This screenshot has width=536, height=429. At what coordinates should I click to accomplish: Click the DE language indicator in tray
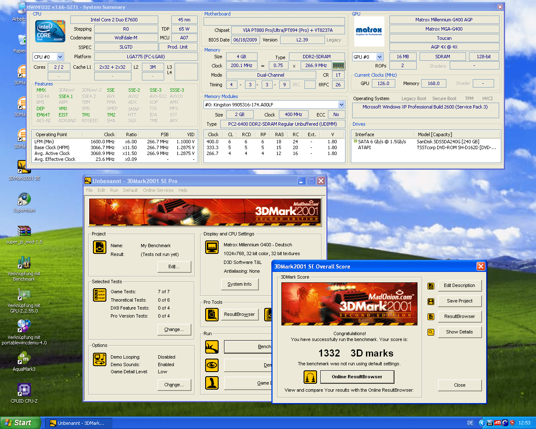pyautogui.click(x=470, y=423)
